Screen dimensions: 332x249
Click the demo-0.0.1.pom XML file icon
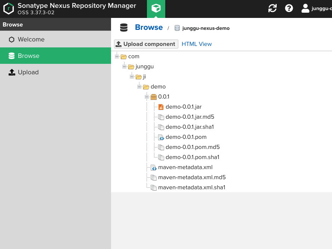161,137
